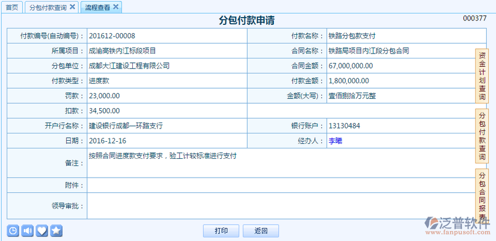Click the 开户行名称 label
Viewport: 496px width, 241px height.
click(64, 126)
